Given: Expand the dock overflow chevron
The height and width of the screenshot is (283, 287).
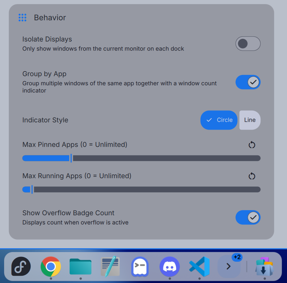Looking at the screenshot, I should pos(228,266).
